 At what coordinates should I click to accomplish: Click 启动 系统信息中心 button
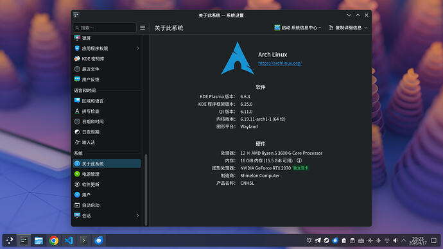[298, 28]
